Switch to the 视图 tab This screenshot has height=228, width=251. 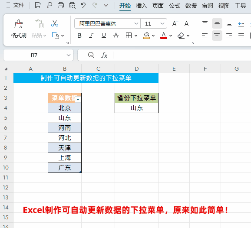tap(224, 6)
